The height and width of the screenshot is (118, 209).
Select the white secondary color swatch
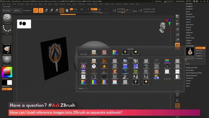9,83
